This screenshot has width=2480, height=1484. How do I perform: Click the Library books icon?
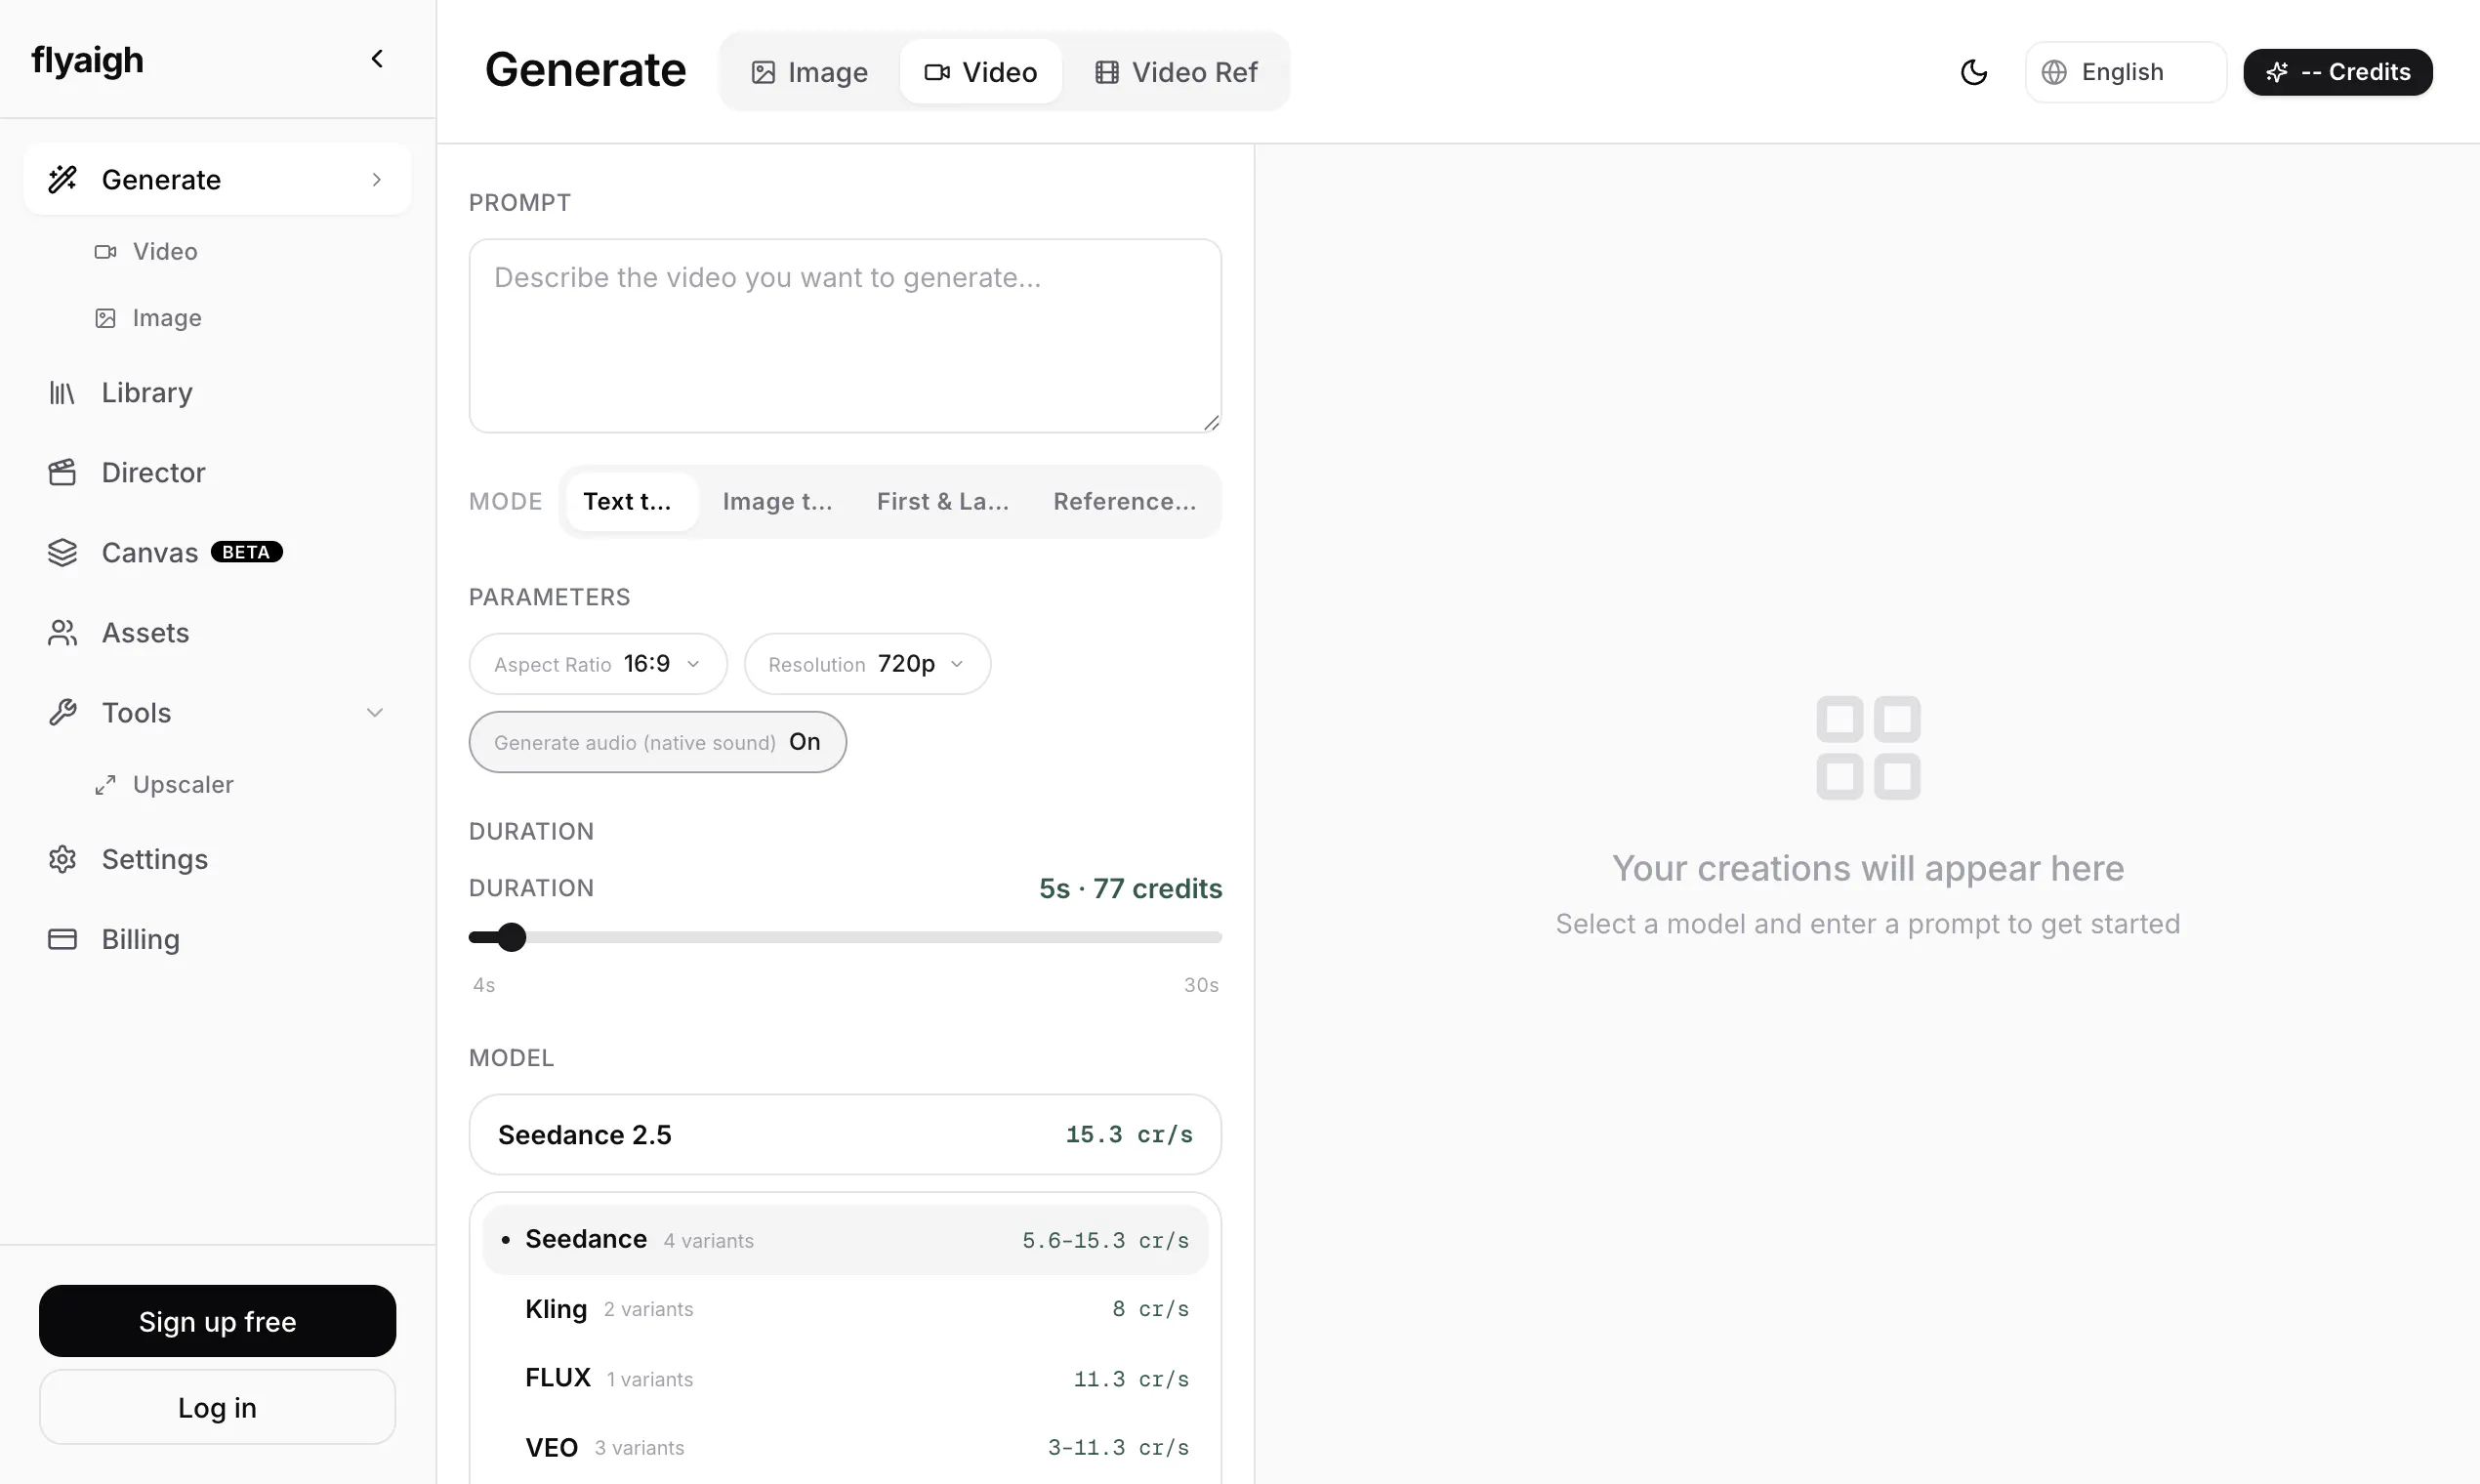click(x=62, y=392)
